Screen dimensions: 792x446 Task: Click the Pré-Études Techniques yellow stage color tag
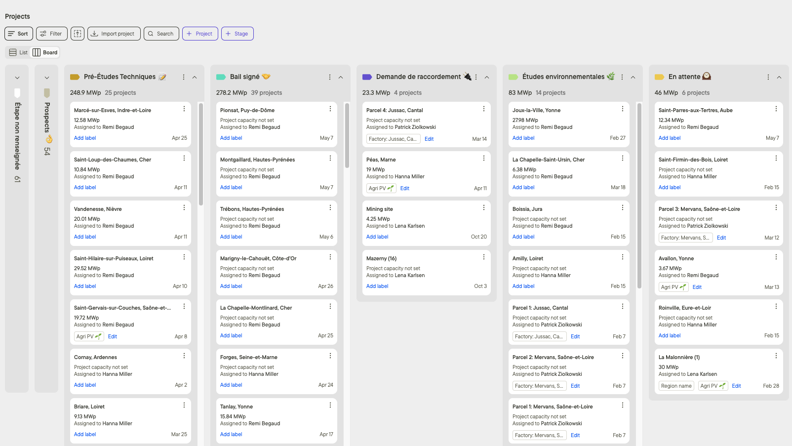tap(75, 77)
